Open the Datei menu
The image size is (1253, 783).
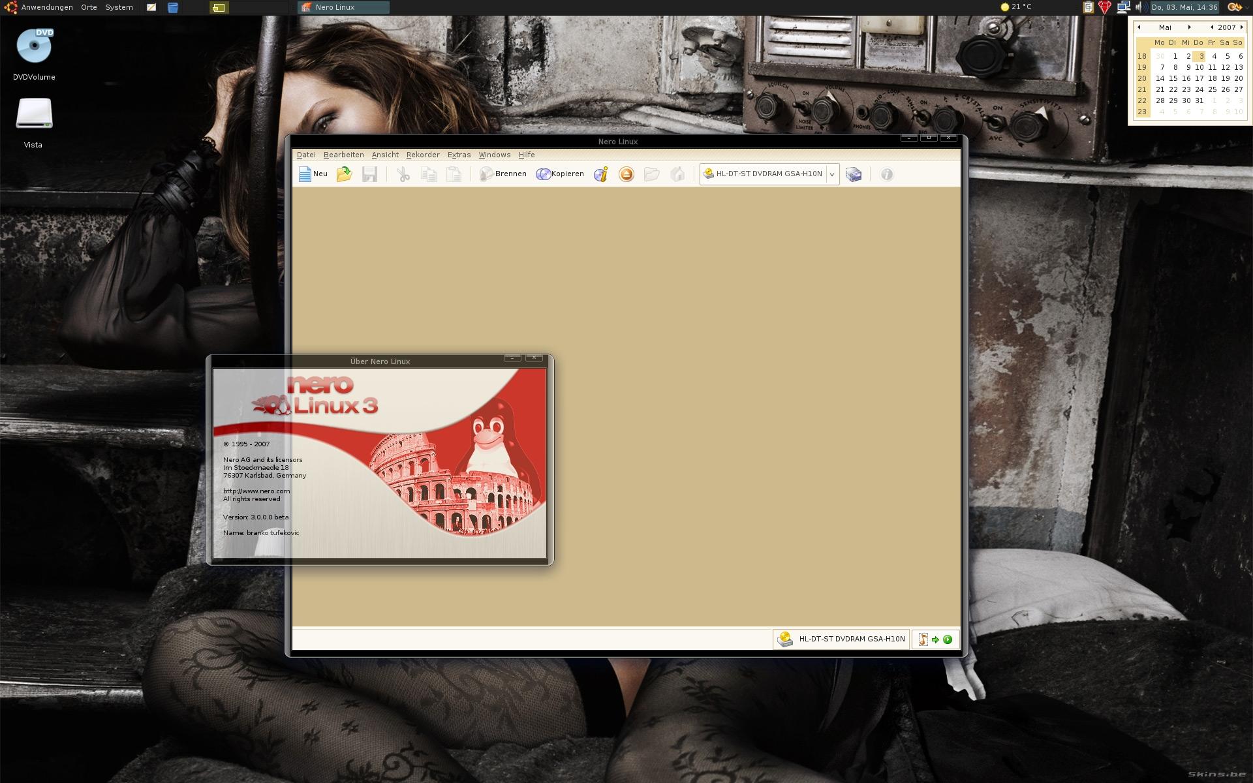(x=306, y=155)
